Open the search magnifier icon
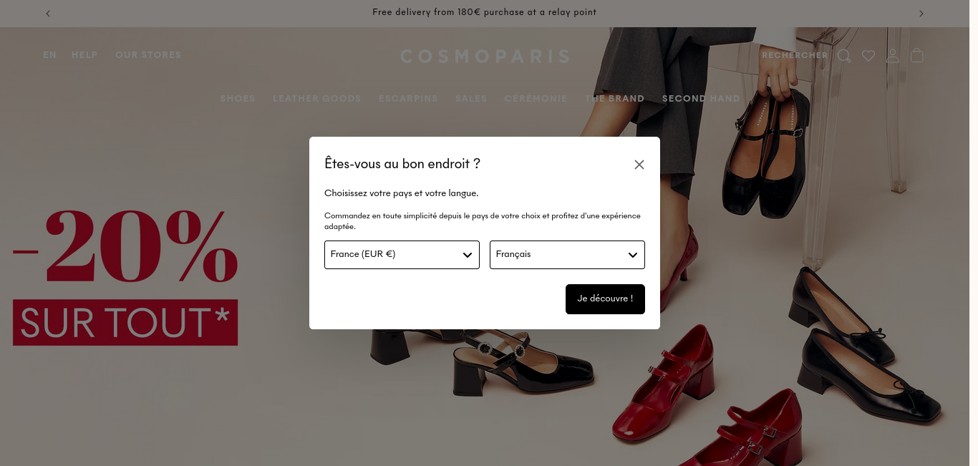The image size is (978, 466). click(844, 56)
